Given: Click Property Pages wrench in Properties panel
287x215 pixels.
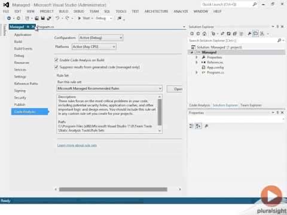Looking at the screenshot, I should point(206,126).
